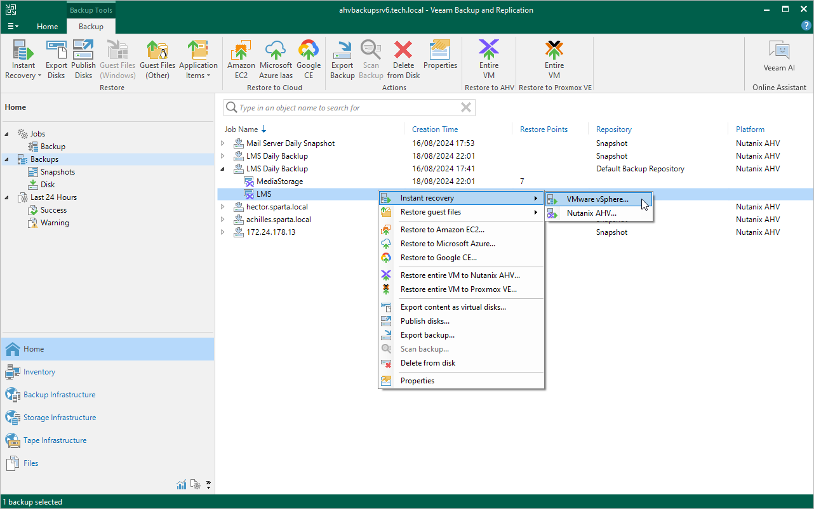
Task: Open Guest Files (Other) restore
Action: 157,60
